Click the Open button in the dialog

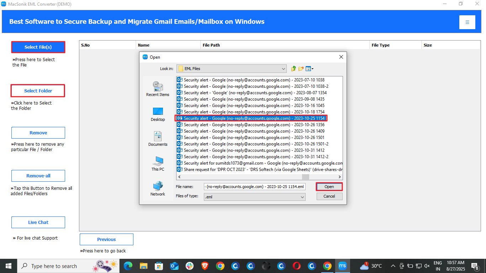(329, 187)
